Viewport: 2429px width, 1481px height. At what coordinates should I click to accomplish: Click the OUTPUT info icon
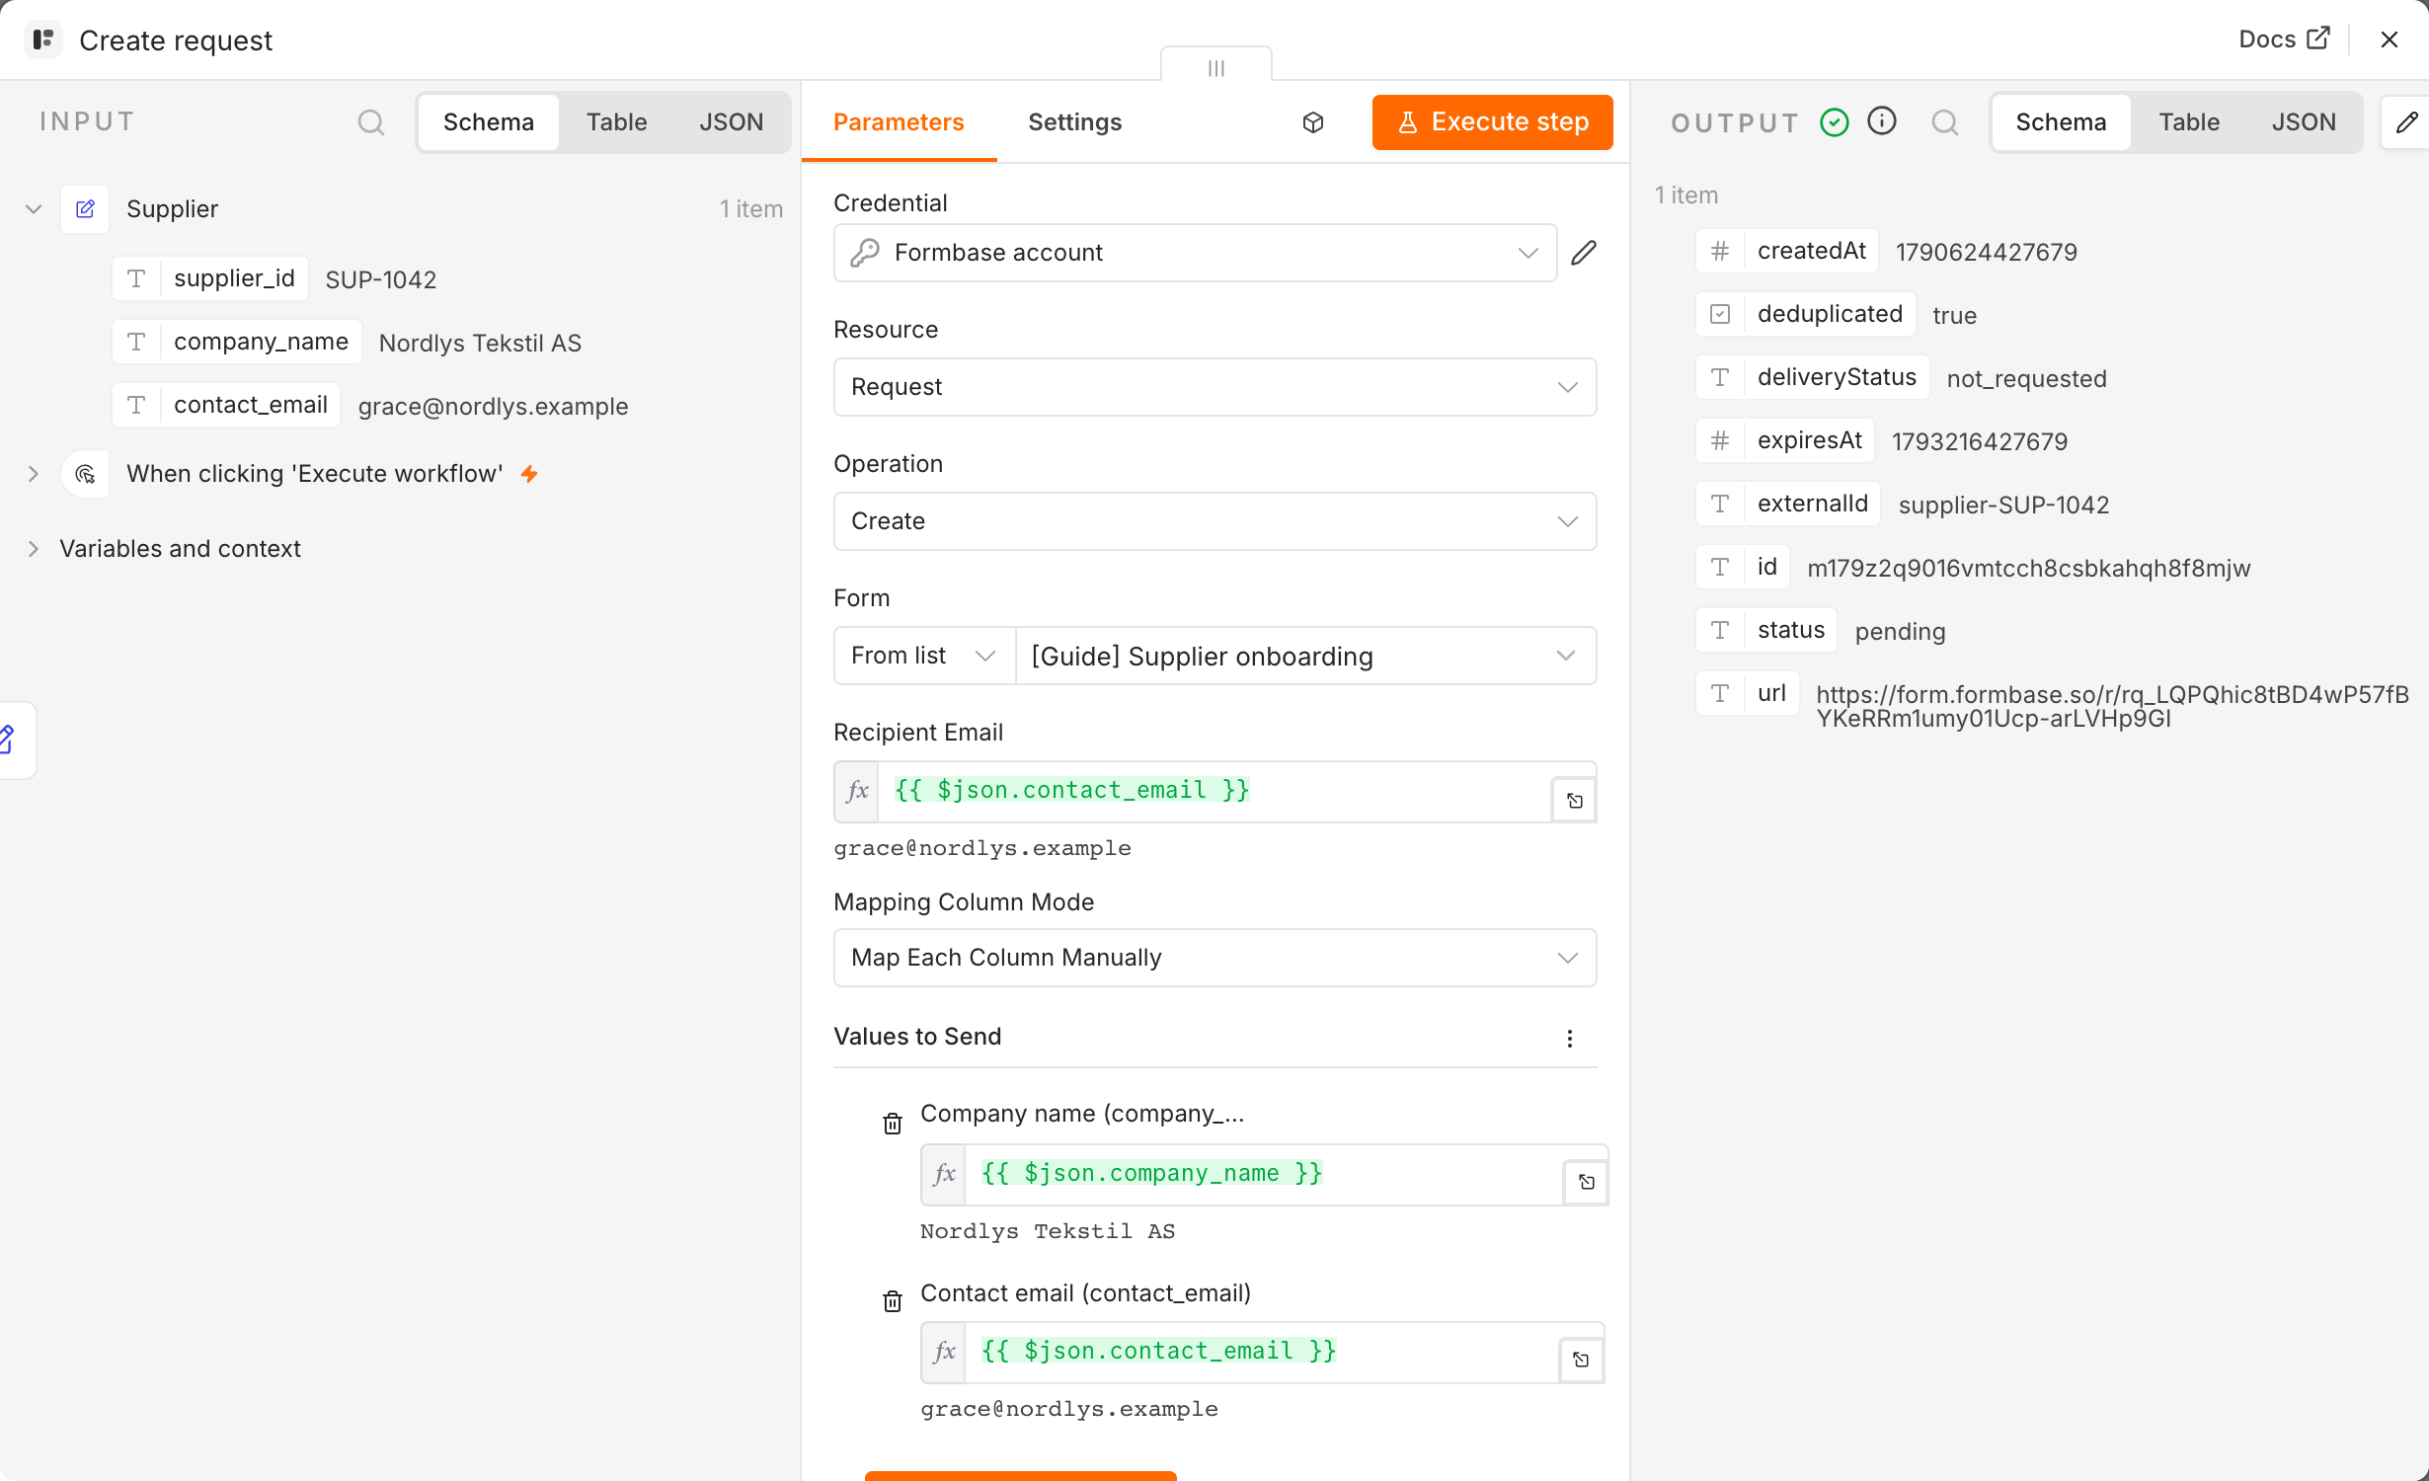tap(1882, 121)
